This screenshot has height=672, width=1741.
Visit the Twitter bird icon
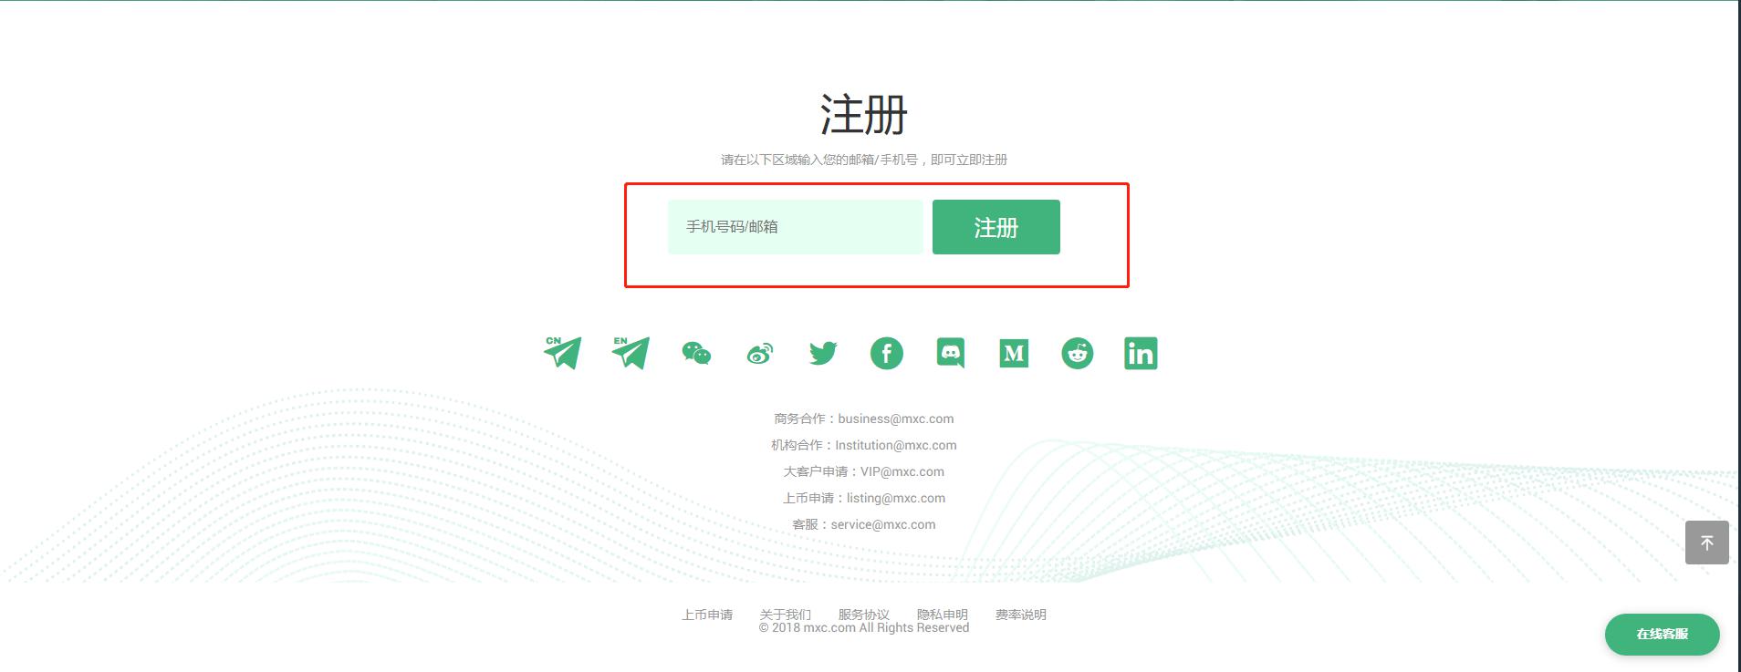[823, 353]
